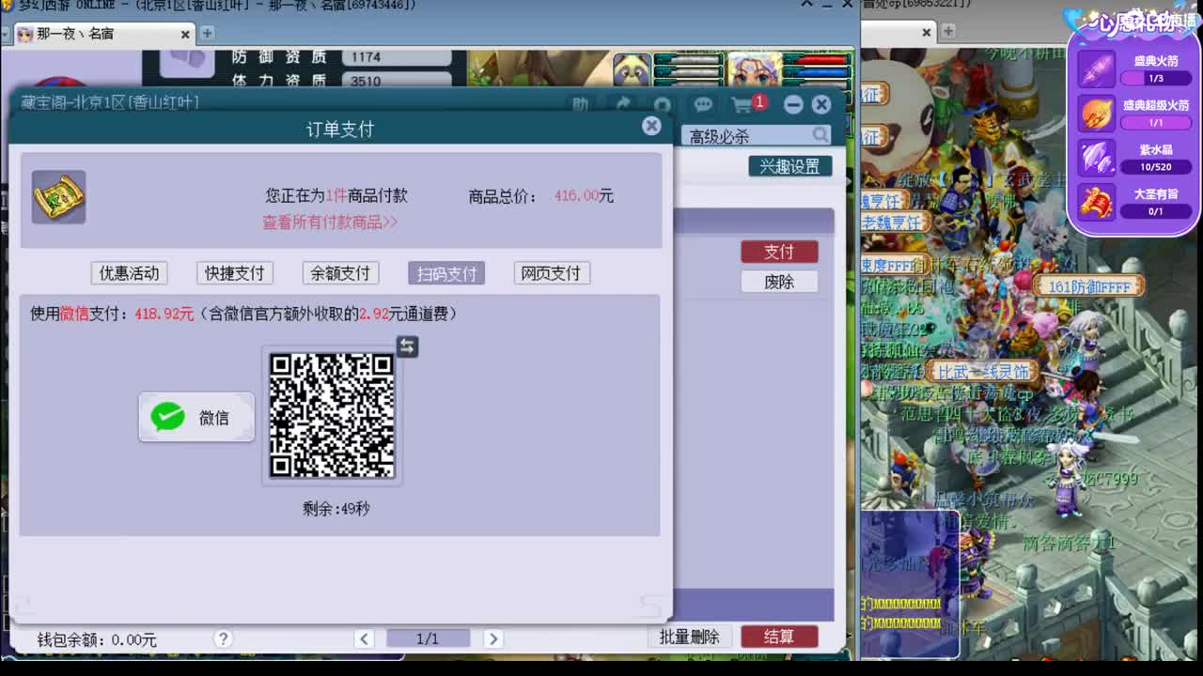Click the 兴趣设置 button

point(790,166)
